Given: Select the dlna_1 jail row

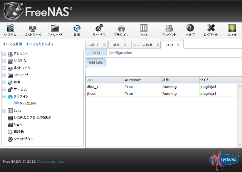Looking at the screenshot, I should [x=161, y=87].
